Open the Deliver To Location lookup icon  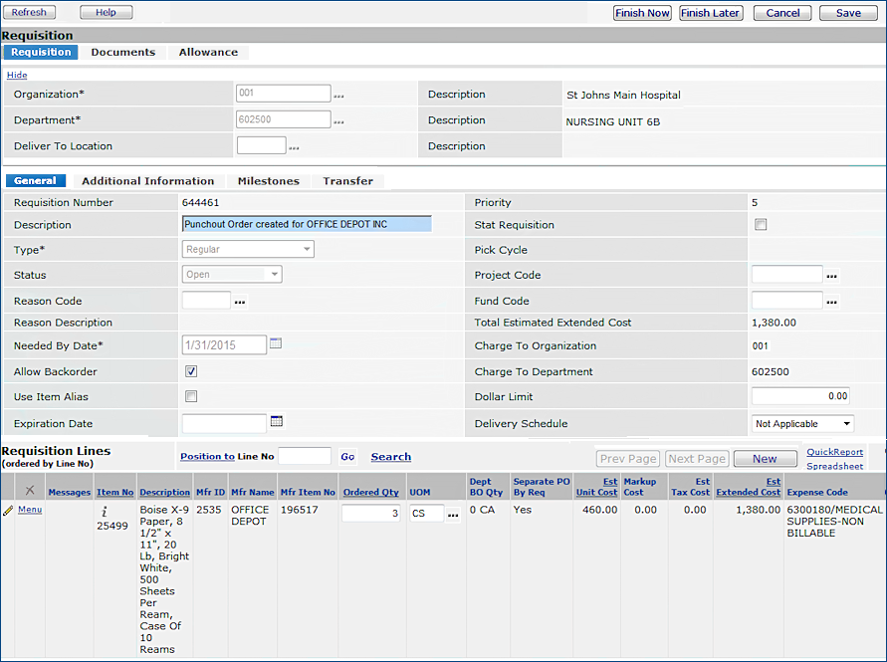point(294,147)
